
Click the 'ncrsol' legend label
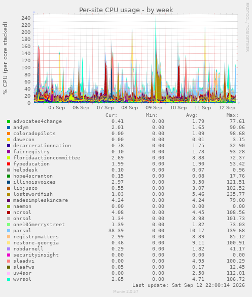[x=22, y=213]
